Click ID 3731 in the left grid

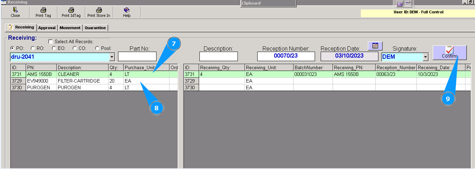[18, 74]
